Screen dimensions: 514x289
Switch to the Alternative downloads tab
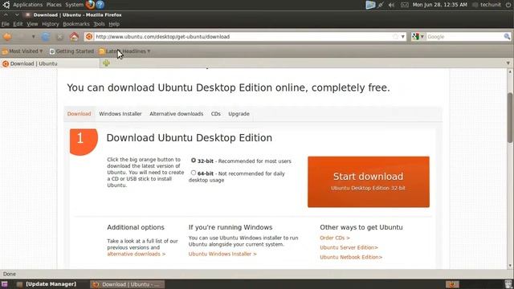coord(177,114)
